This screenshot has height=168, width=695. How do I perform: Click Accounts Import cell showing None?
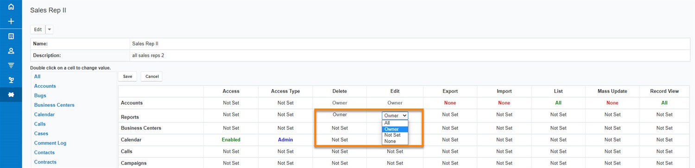pos(504,103)
